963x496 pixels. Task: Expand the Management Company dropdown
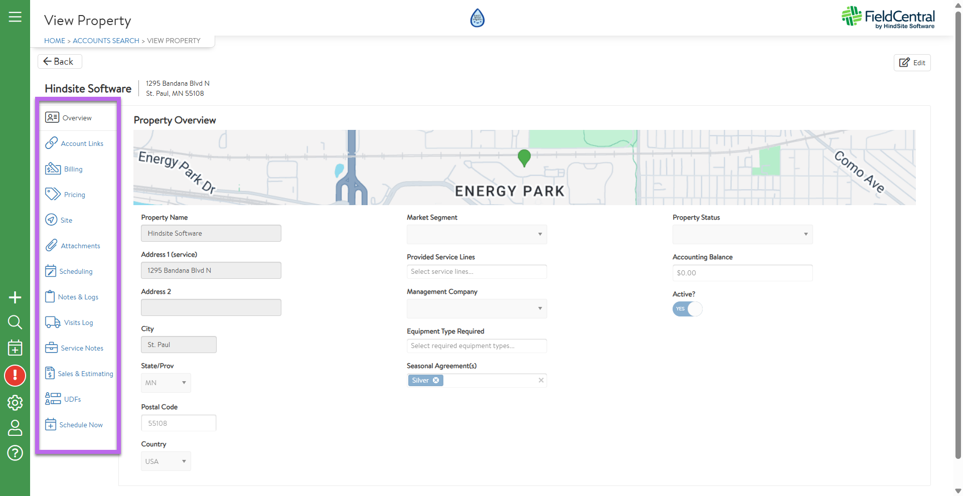[x=476, y=308]
